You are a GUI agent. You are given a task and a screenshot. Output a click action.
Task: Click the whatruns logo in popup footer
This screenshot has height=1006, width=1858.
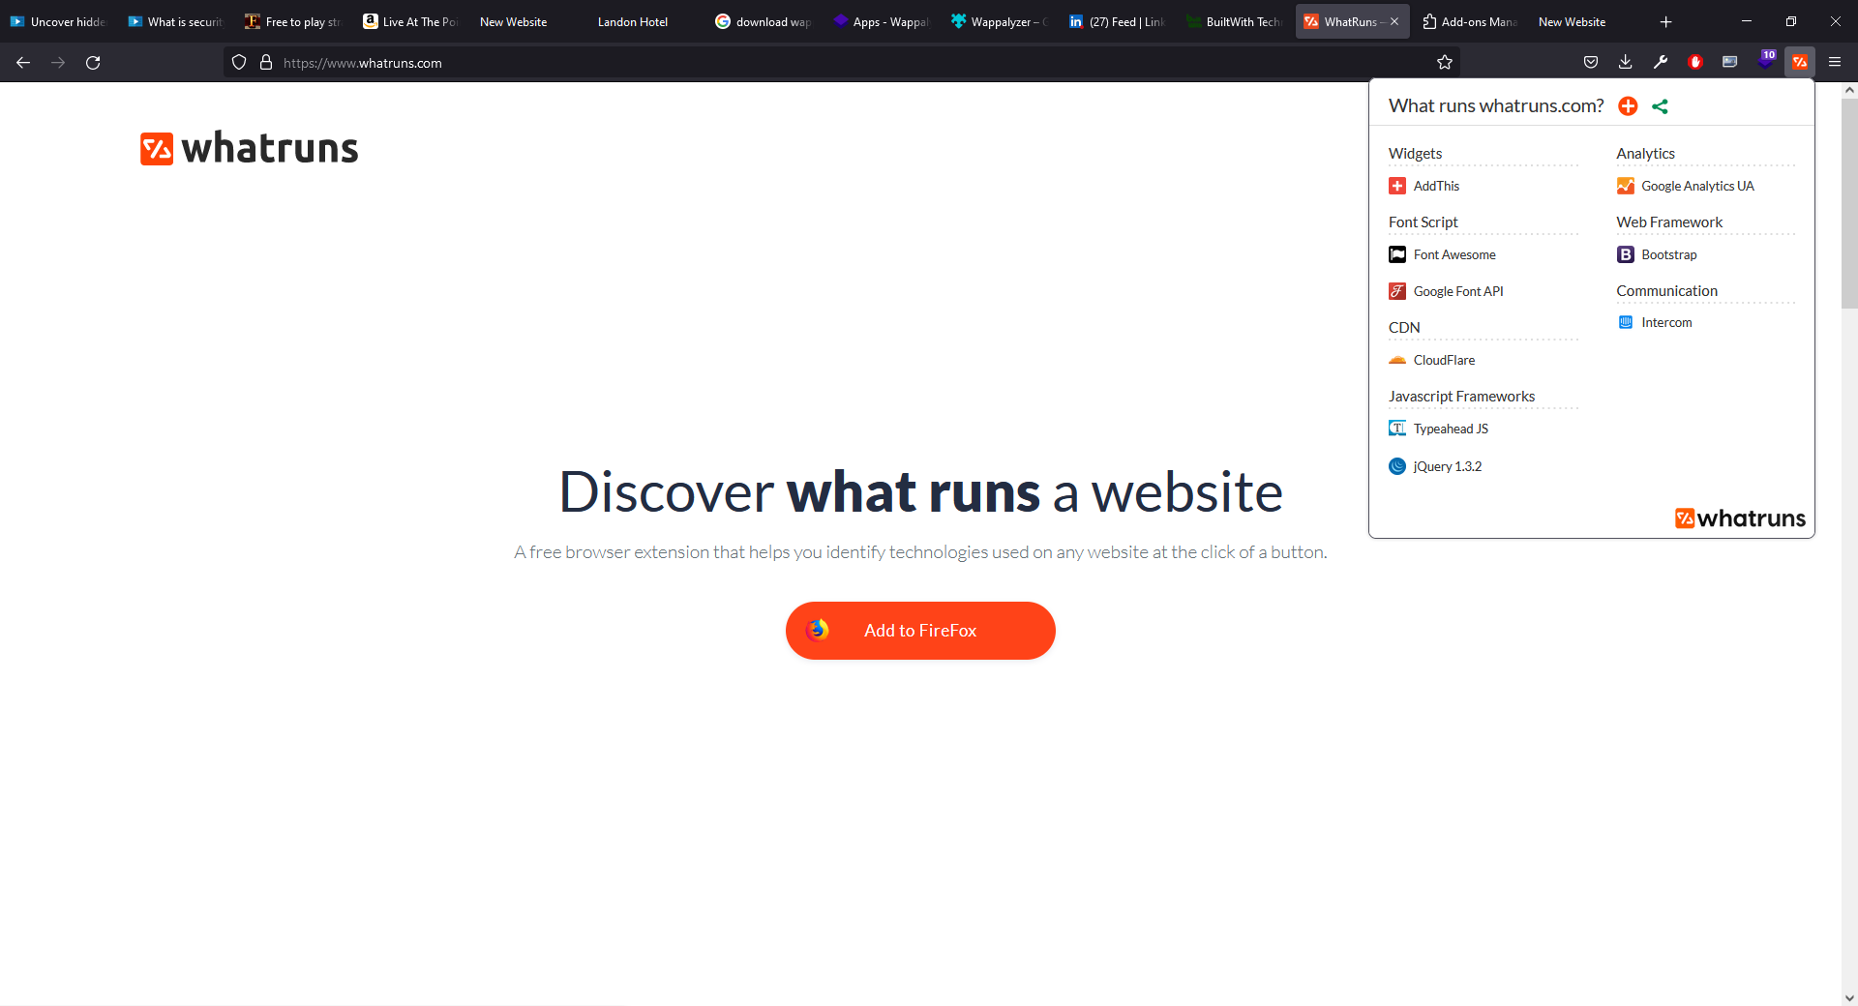(x=1740, y=518)
